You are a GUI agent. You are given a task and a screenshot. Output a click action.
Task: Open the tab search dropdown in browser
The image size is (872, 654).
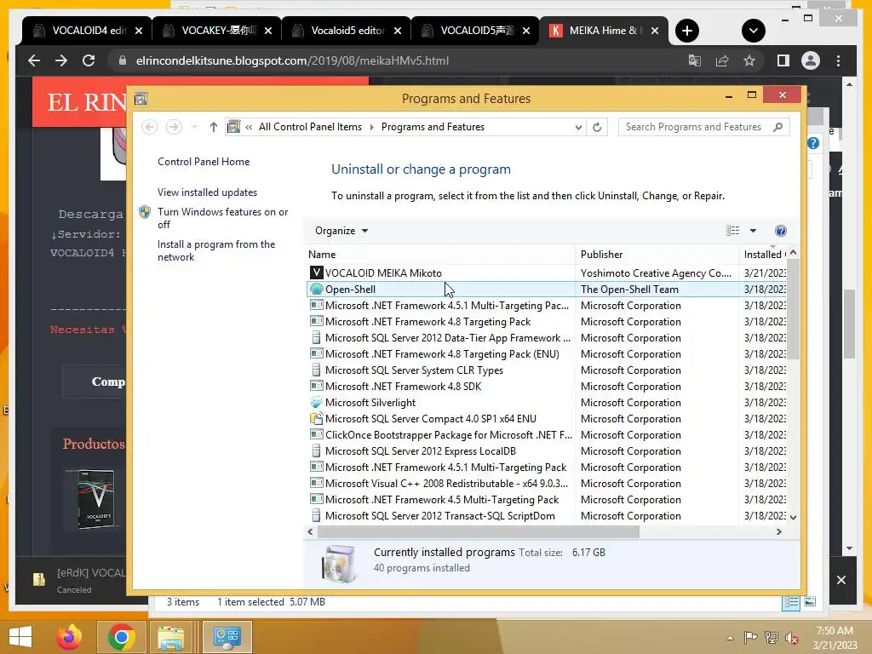[x=754, y=31]
